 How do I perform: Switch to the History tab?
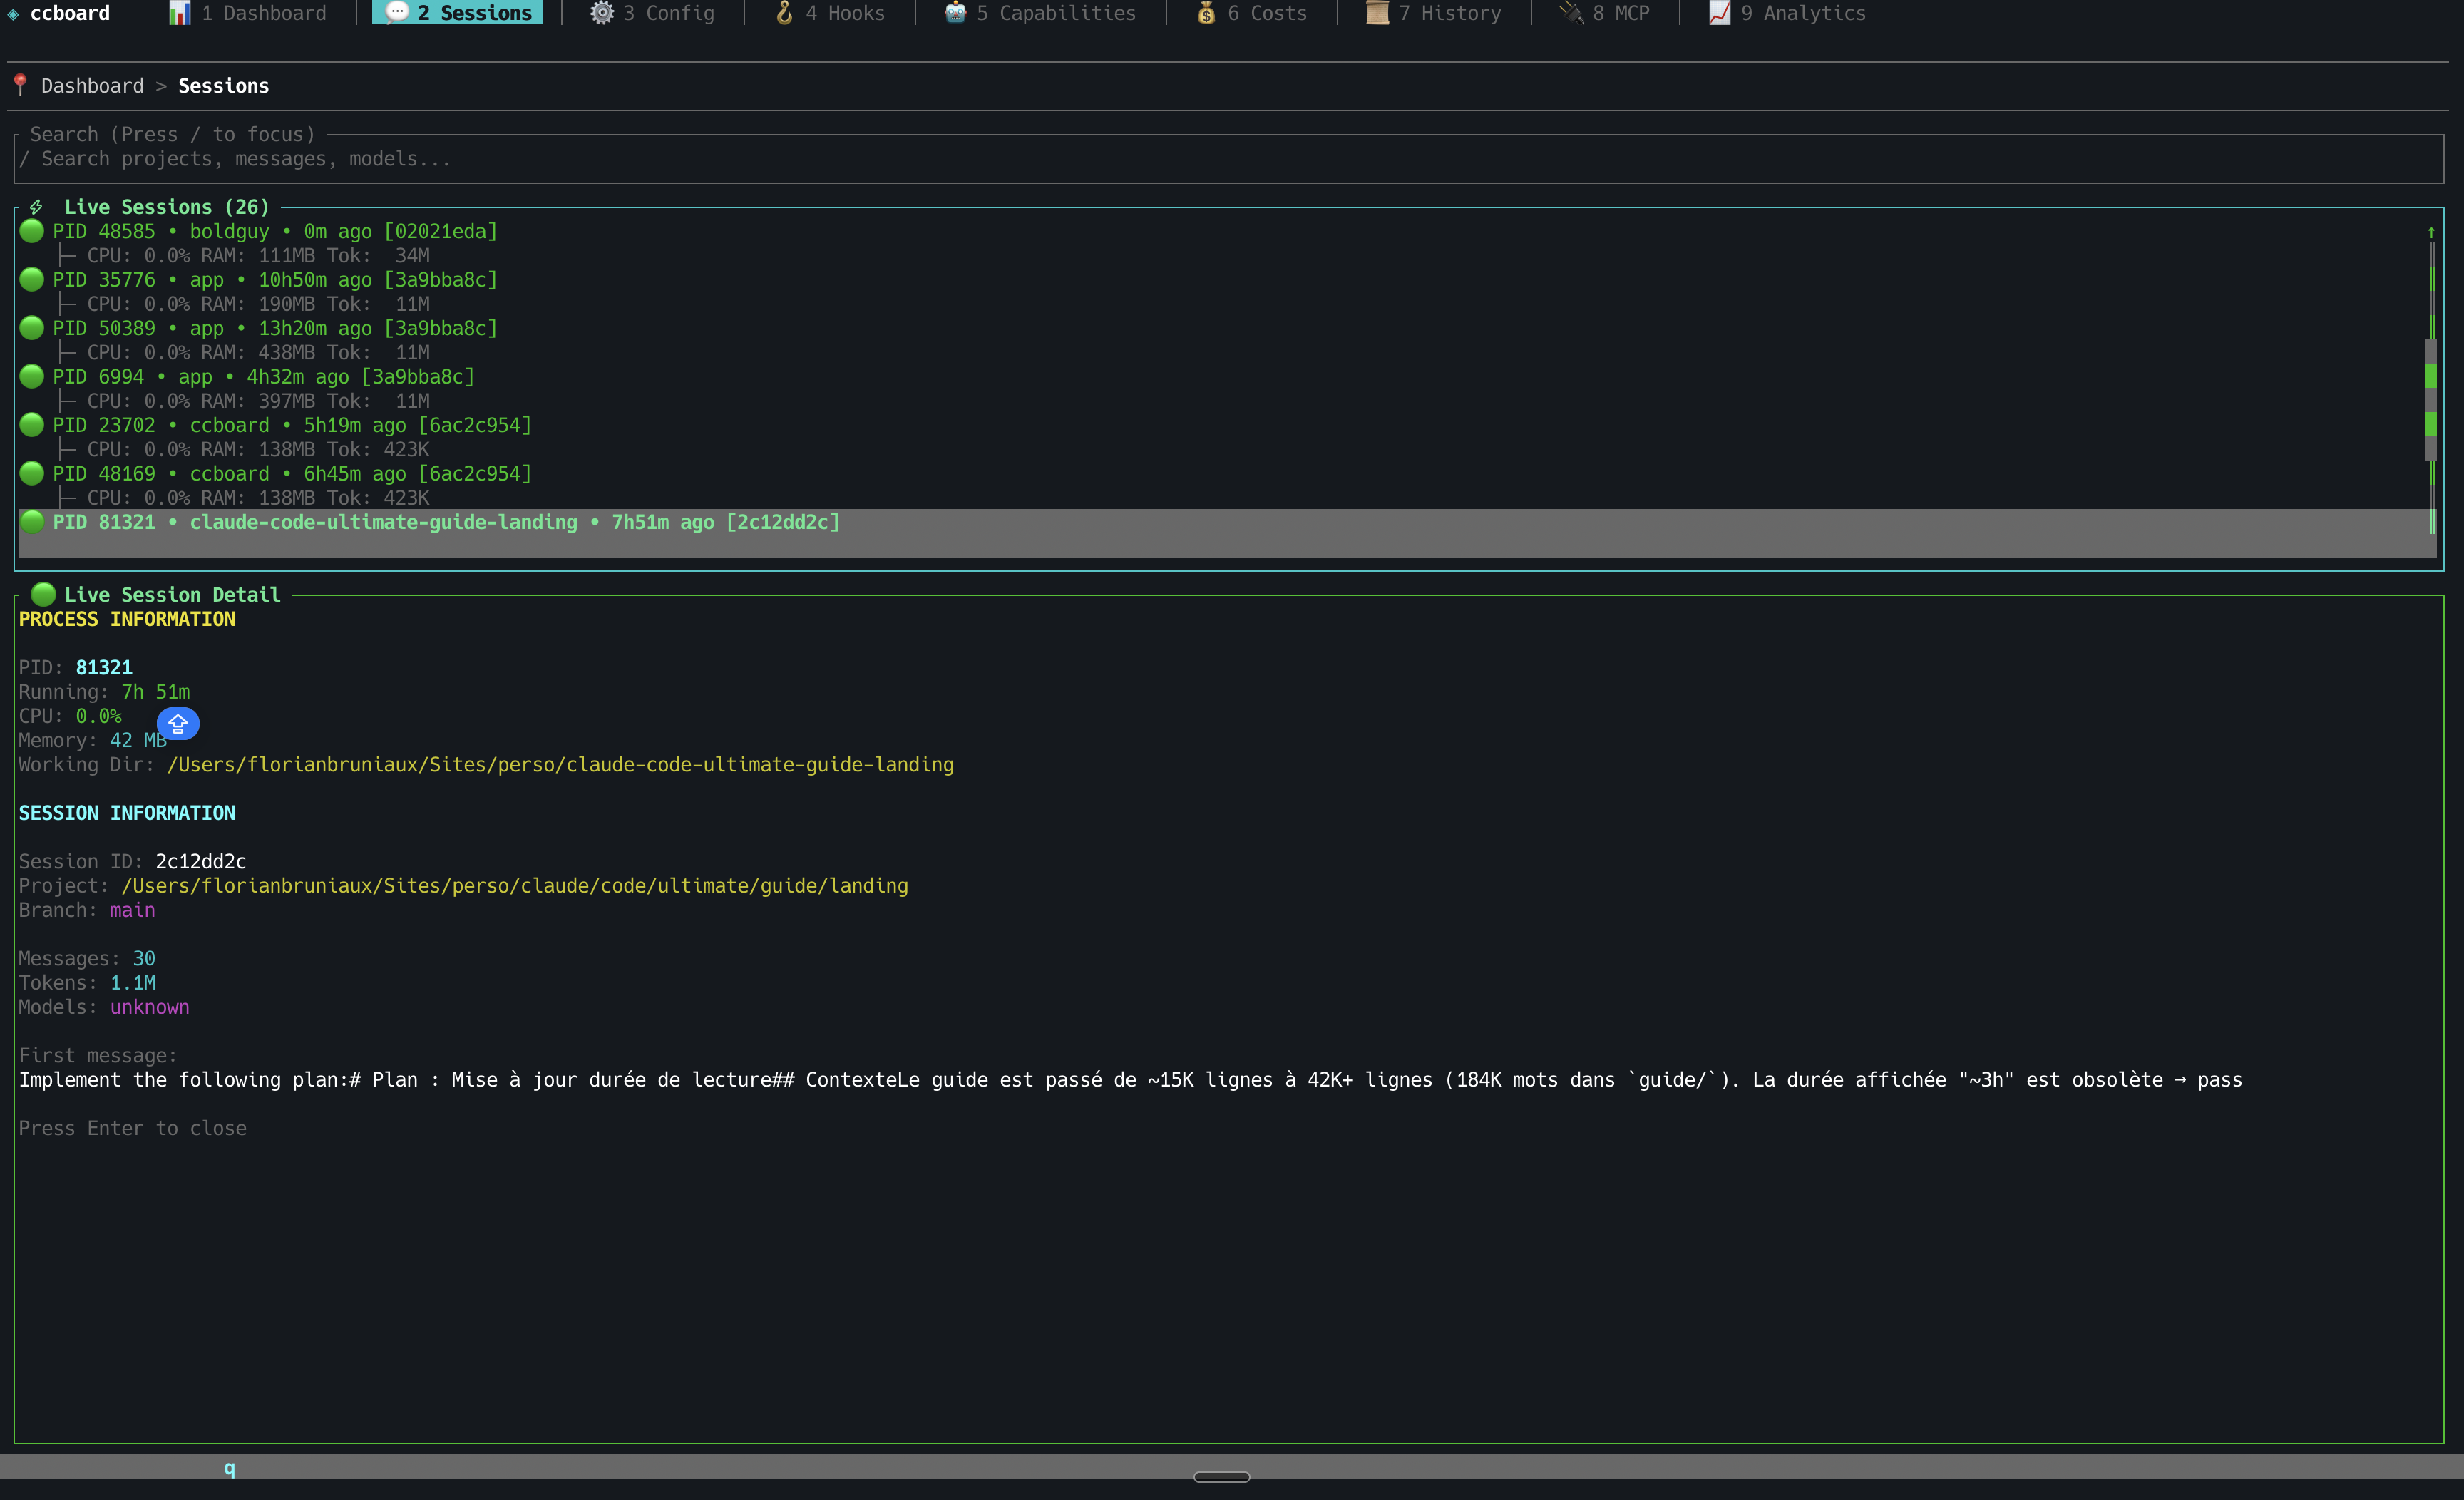click(x=1434, y=13)
